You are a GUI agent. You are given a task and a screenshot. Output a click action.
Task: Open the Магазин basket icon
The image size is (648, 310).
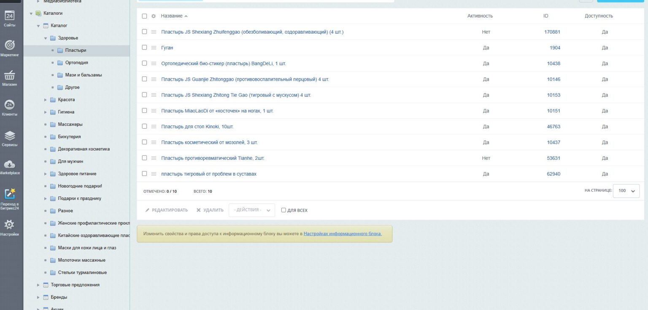9,75
